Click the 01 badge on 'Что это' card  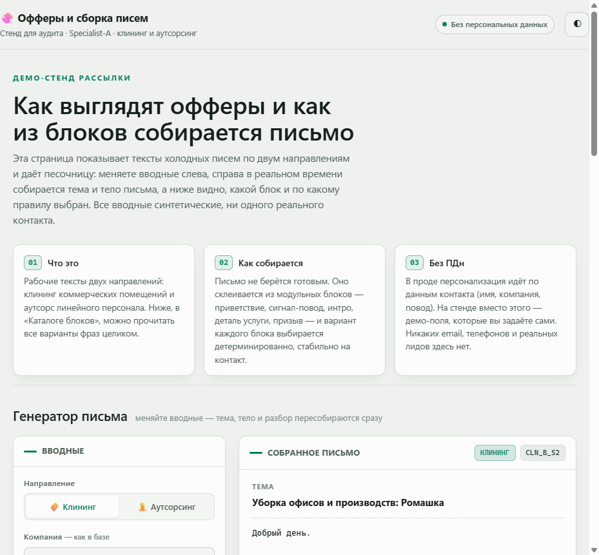tap(33, 263)
